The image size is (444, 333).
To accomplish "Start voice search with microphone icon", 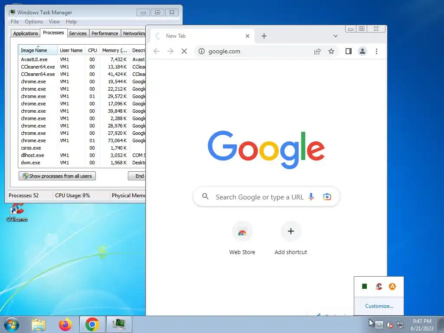I will (311, 196).
